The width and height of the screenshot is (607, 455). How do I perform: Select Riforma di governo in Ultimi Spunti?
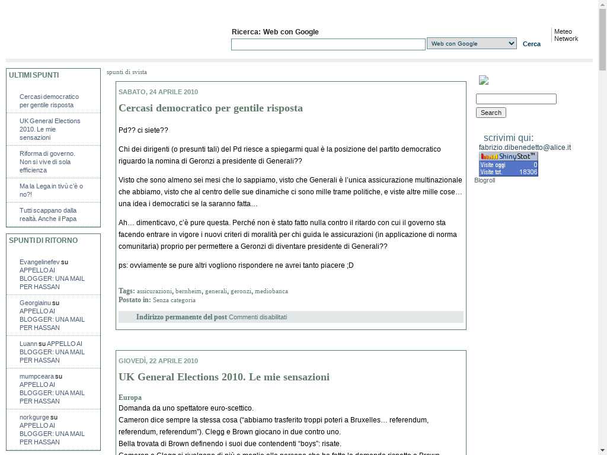pos(47,162)
